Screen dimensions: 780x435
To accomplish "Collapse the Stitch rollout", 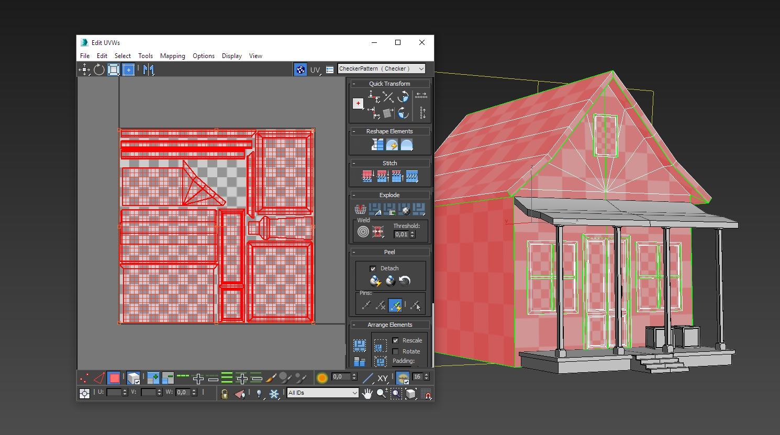I will click(390, 163).
